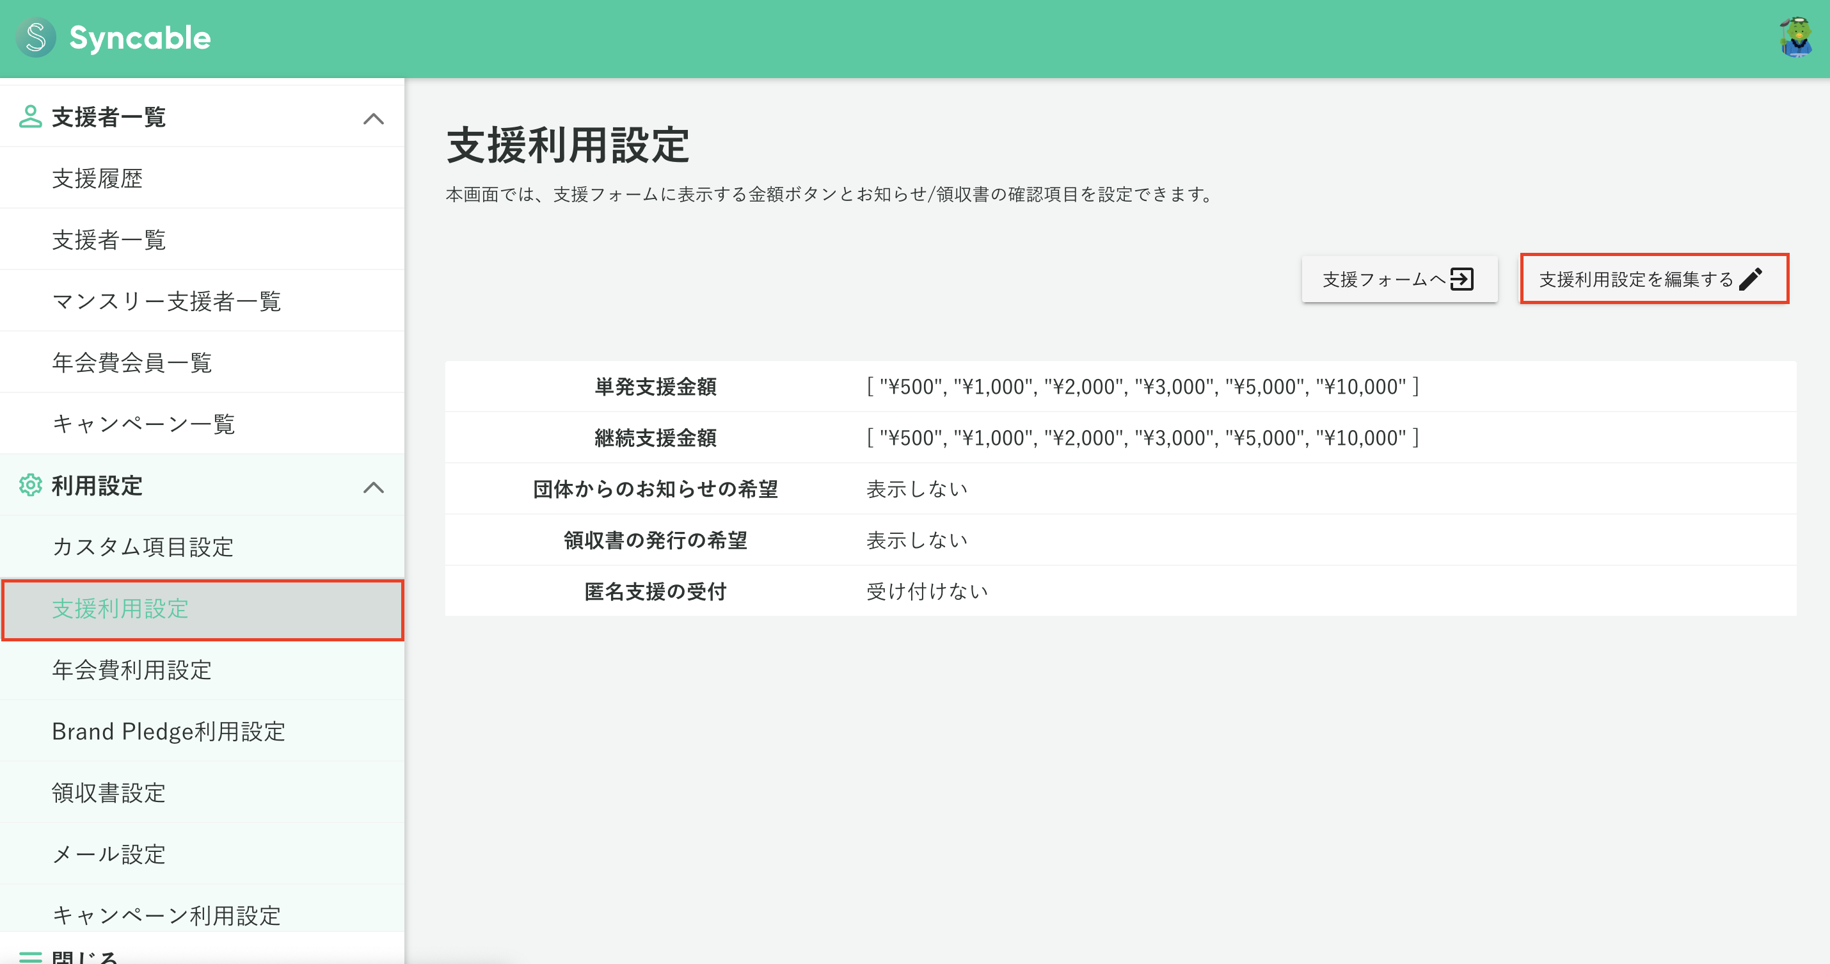Collapse the 利用設定 sidebar section

(x=374, y=487)
